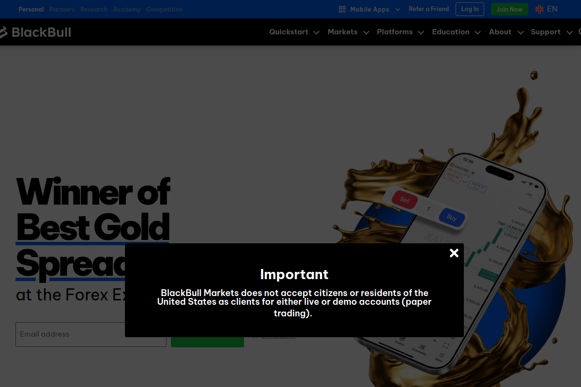Expand the Mobile Apps chevron
Image resolution: width=581 pixels, height=387 pixels.
click(398, 9)
